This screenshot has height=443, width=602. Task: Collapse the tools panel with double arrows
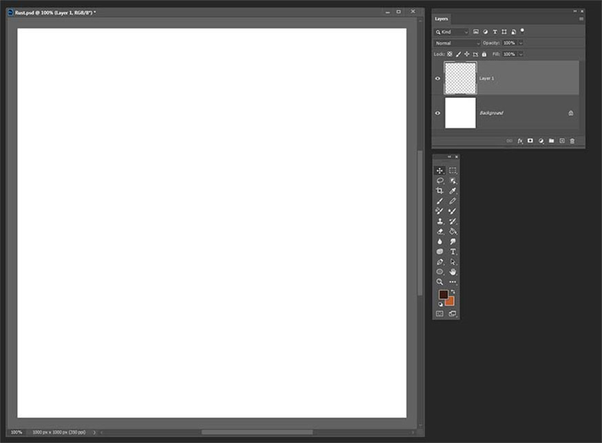449,157
